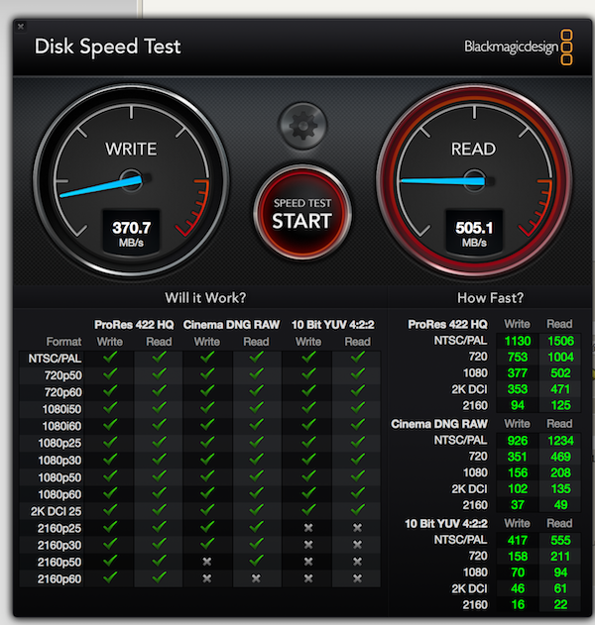Click the Format column header
Screen dimensions: 595x625
pyautogui.click(x=63, y=342)
